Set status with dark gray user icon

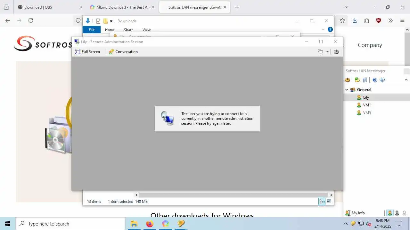point(397,213)
